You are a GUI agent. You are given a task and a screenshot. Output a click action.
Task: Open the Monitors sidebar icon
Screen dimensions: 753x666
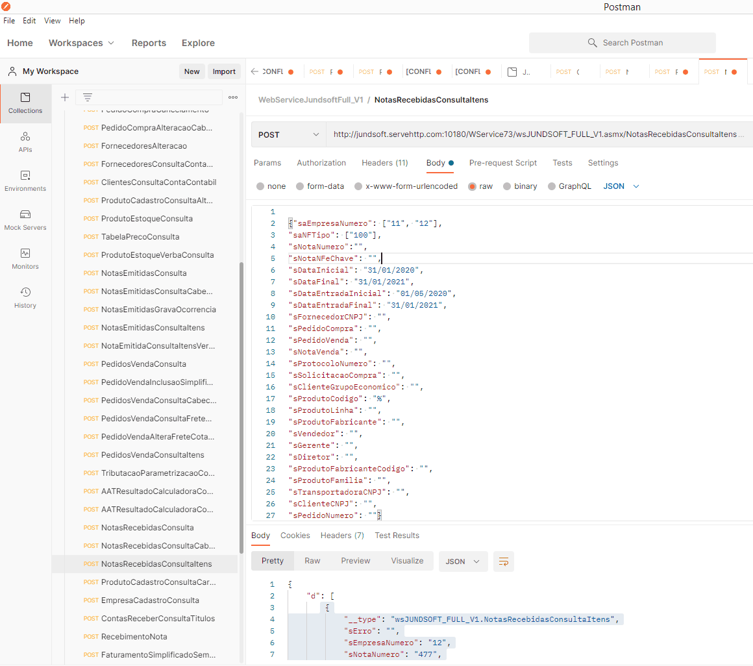pos(25,259)
